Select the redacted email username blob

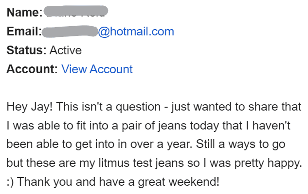click(x=70, y=32)
